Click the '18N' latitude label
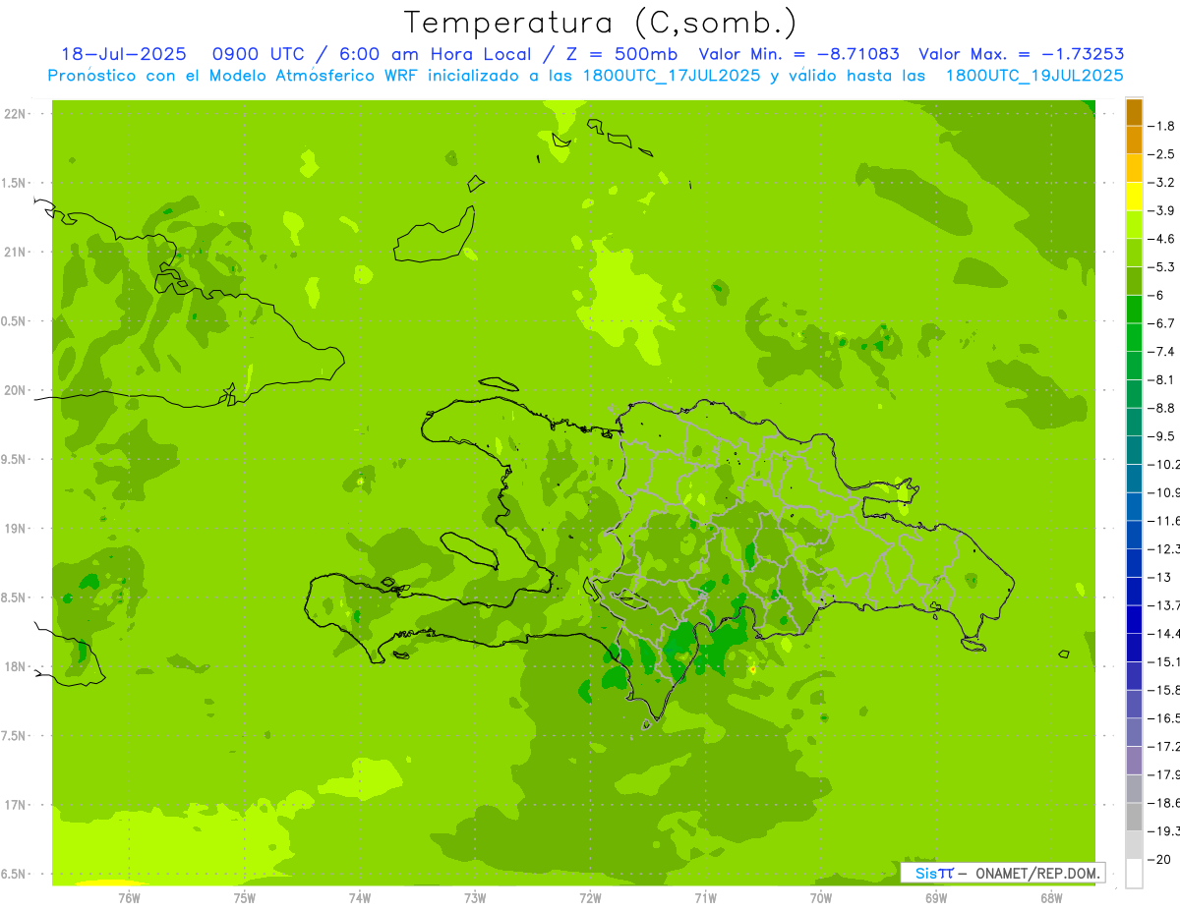Viewport: 1180px width, 911px height. tap(14, 667)
